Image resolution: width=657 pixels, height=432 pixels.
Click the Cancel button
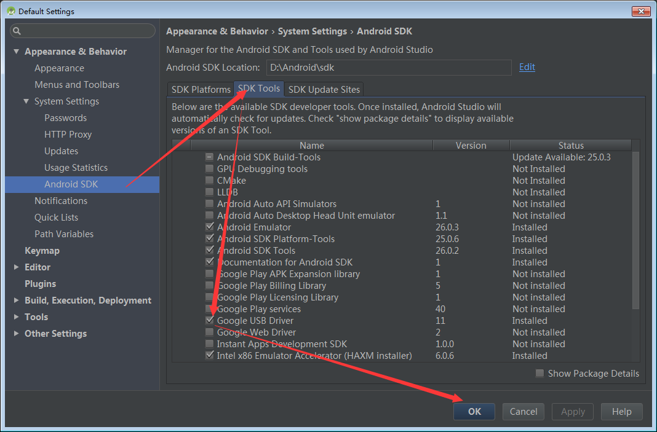tap(524, 412)
